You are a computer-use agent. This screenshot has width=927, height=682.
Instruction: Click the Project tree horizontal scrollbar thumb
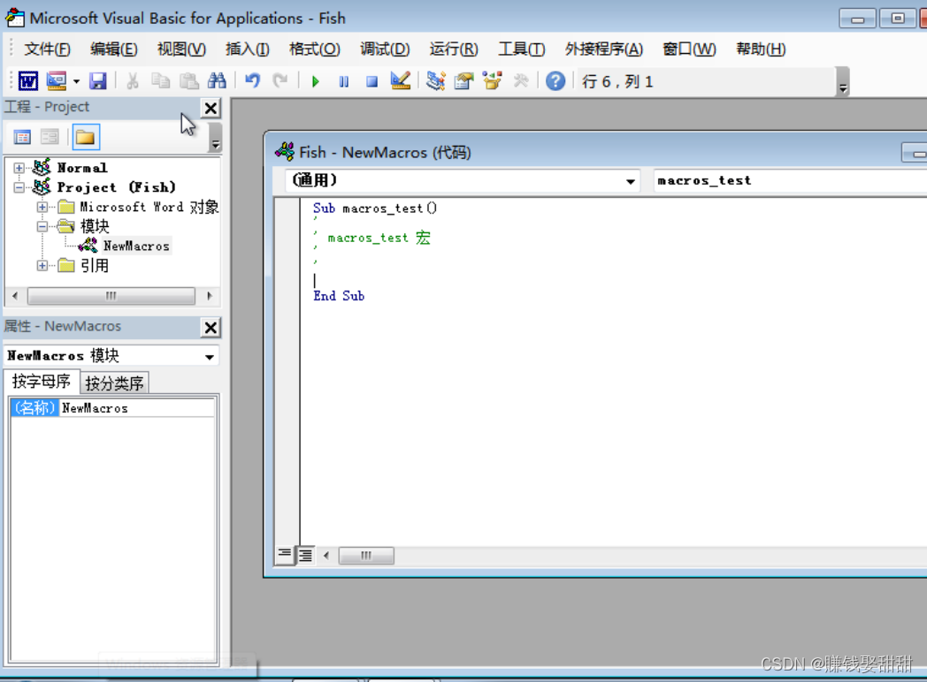(111, 296)
